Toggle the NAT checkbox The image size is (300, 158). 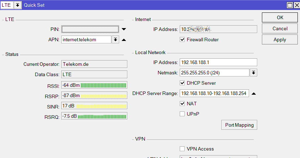[182, 104]
